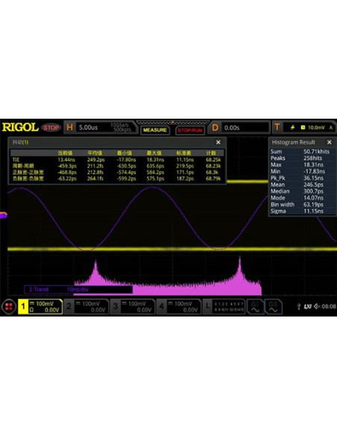Open the trigger T label

277,128
